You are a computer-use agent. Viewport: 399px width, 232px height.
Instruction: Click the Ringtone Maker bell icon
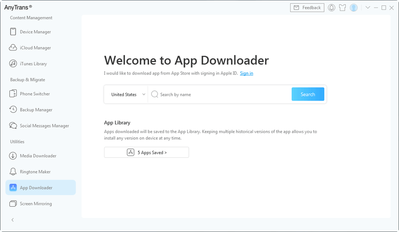pos(13,172)
